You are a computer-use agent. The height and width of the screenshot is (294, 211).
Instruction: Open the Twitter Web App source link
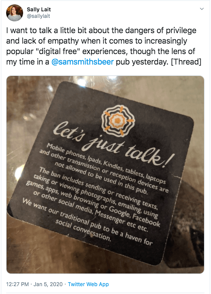[x=88, y=284]
